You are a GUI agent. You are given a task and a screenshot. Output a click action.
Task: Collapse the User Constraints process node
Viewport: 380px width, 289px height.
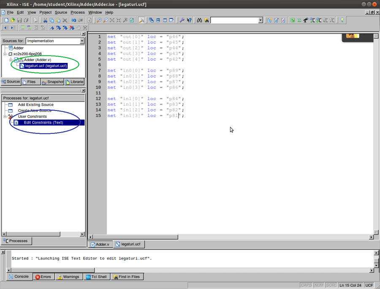(5, 116)
